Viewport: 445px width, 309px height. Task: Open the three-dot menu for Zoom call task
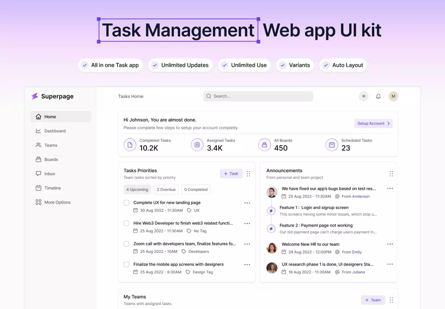point(247,244)
